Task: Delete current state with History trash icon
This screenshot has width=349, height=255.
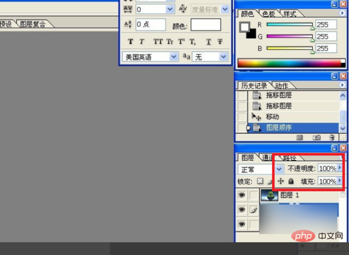Action: pyautogui.click(x=332, y=137)
